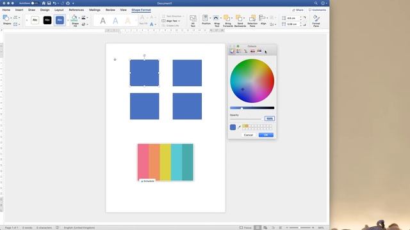Select pencils mode in Colours dialog
The image size is (410, 230).
pyautogui.click(x=259, y=51)
